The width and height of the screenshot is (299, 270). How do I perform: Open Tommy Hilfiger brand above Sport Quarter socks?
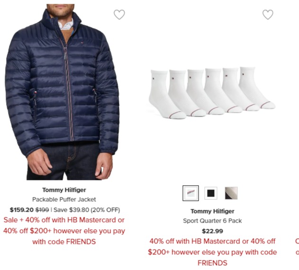coord(212,211)
